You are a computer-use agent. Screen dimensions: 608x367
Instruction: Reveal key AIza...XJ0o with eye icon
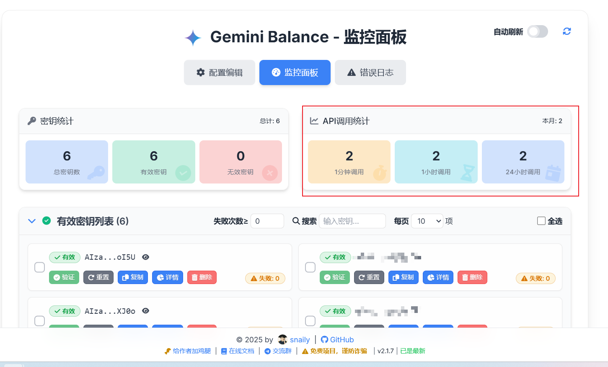click(146, 311)
